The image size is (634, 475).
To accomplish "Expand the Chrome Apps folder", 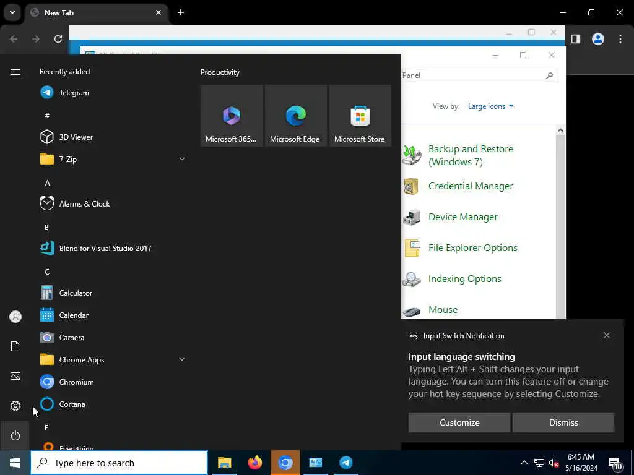I will 182,359.
